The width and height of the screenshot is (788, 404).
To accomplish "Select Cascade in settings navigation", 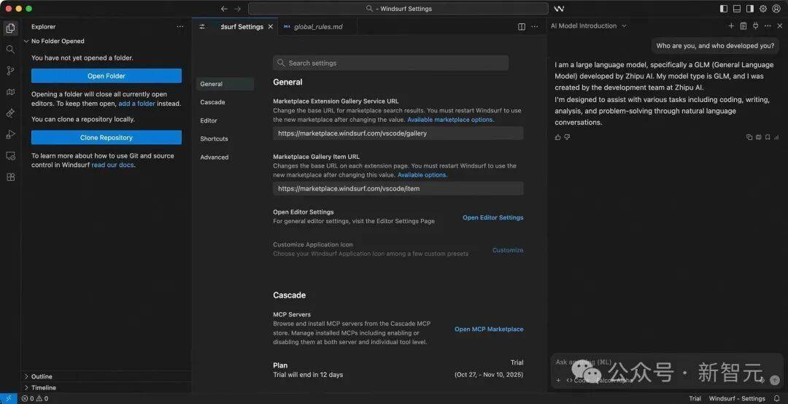I will click(212, 102).
